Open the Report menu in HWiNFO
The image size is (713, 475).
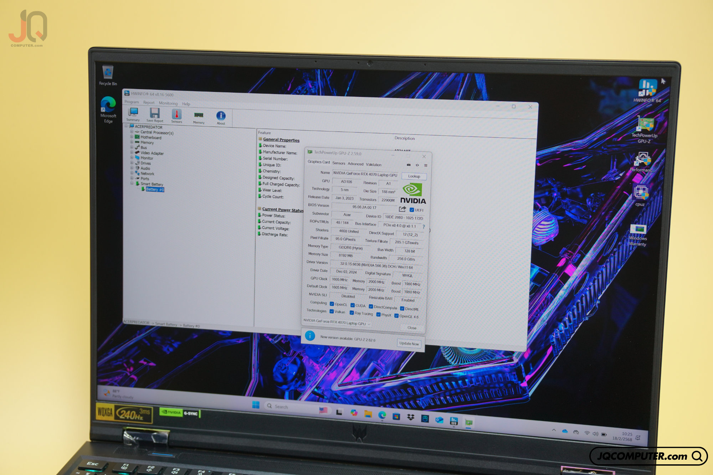point(149,103)
